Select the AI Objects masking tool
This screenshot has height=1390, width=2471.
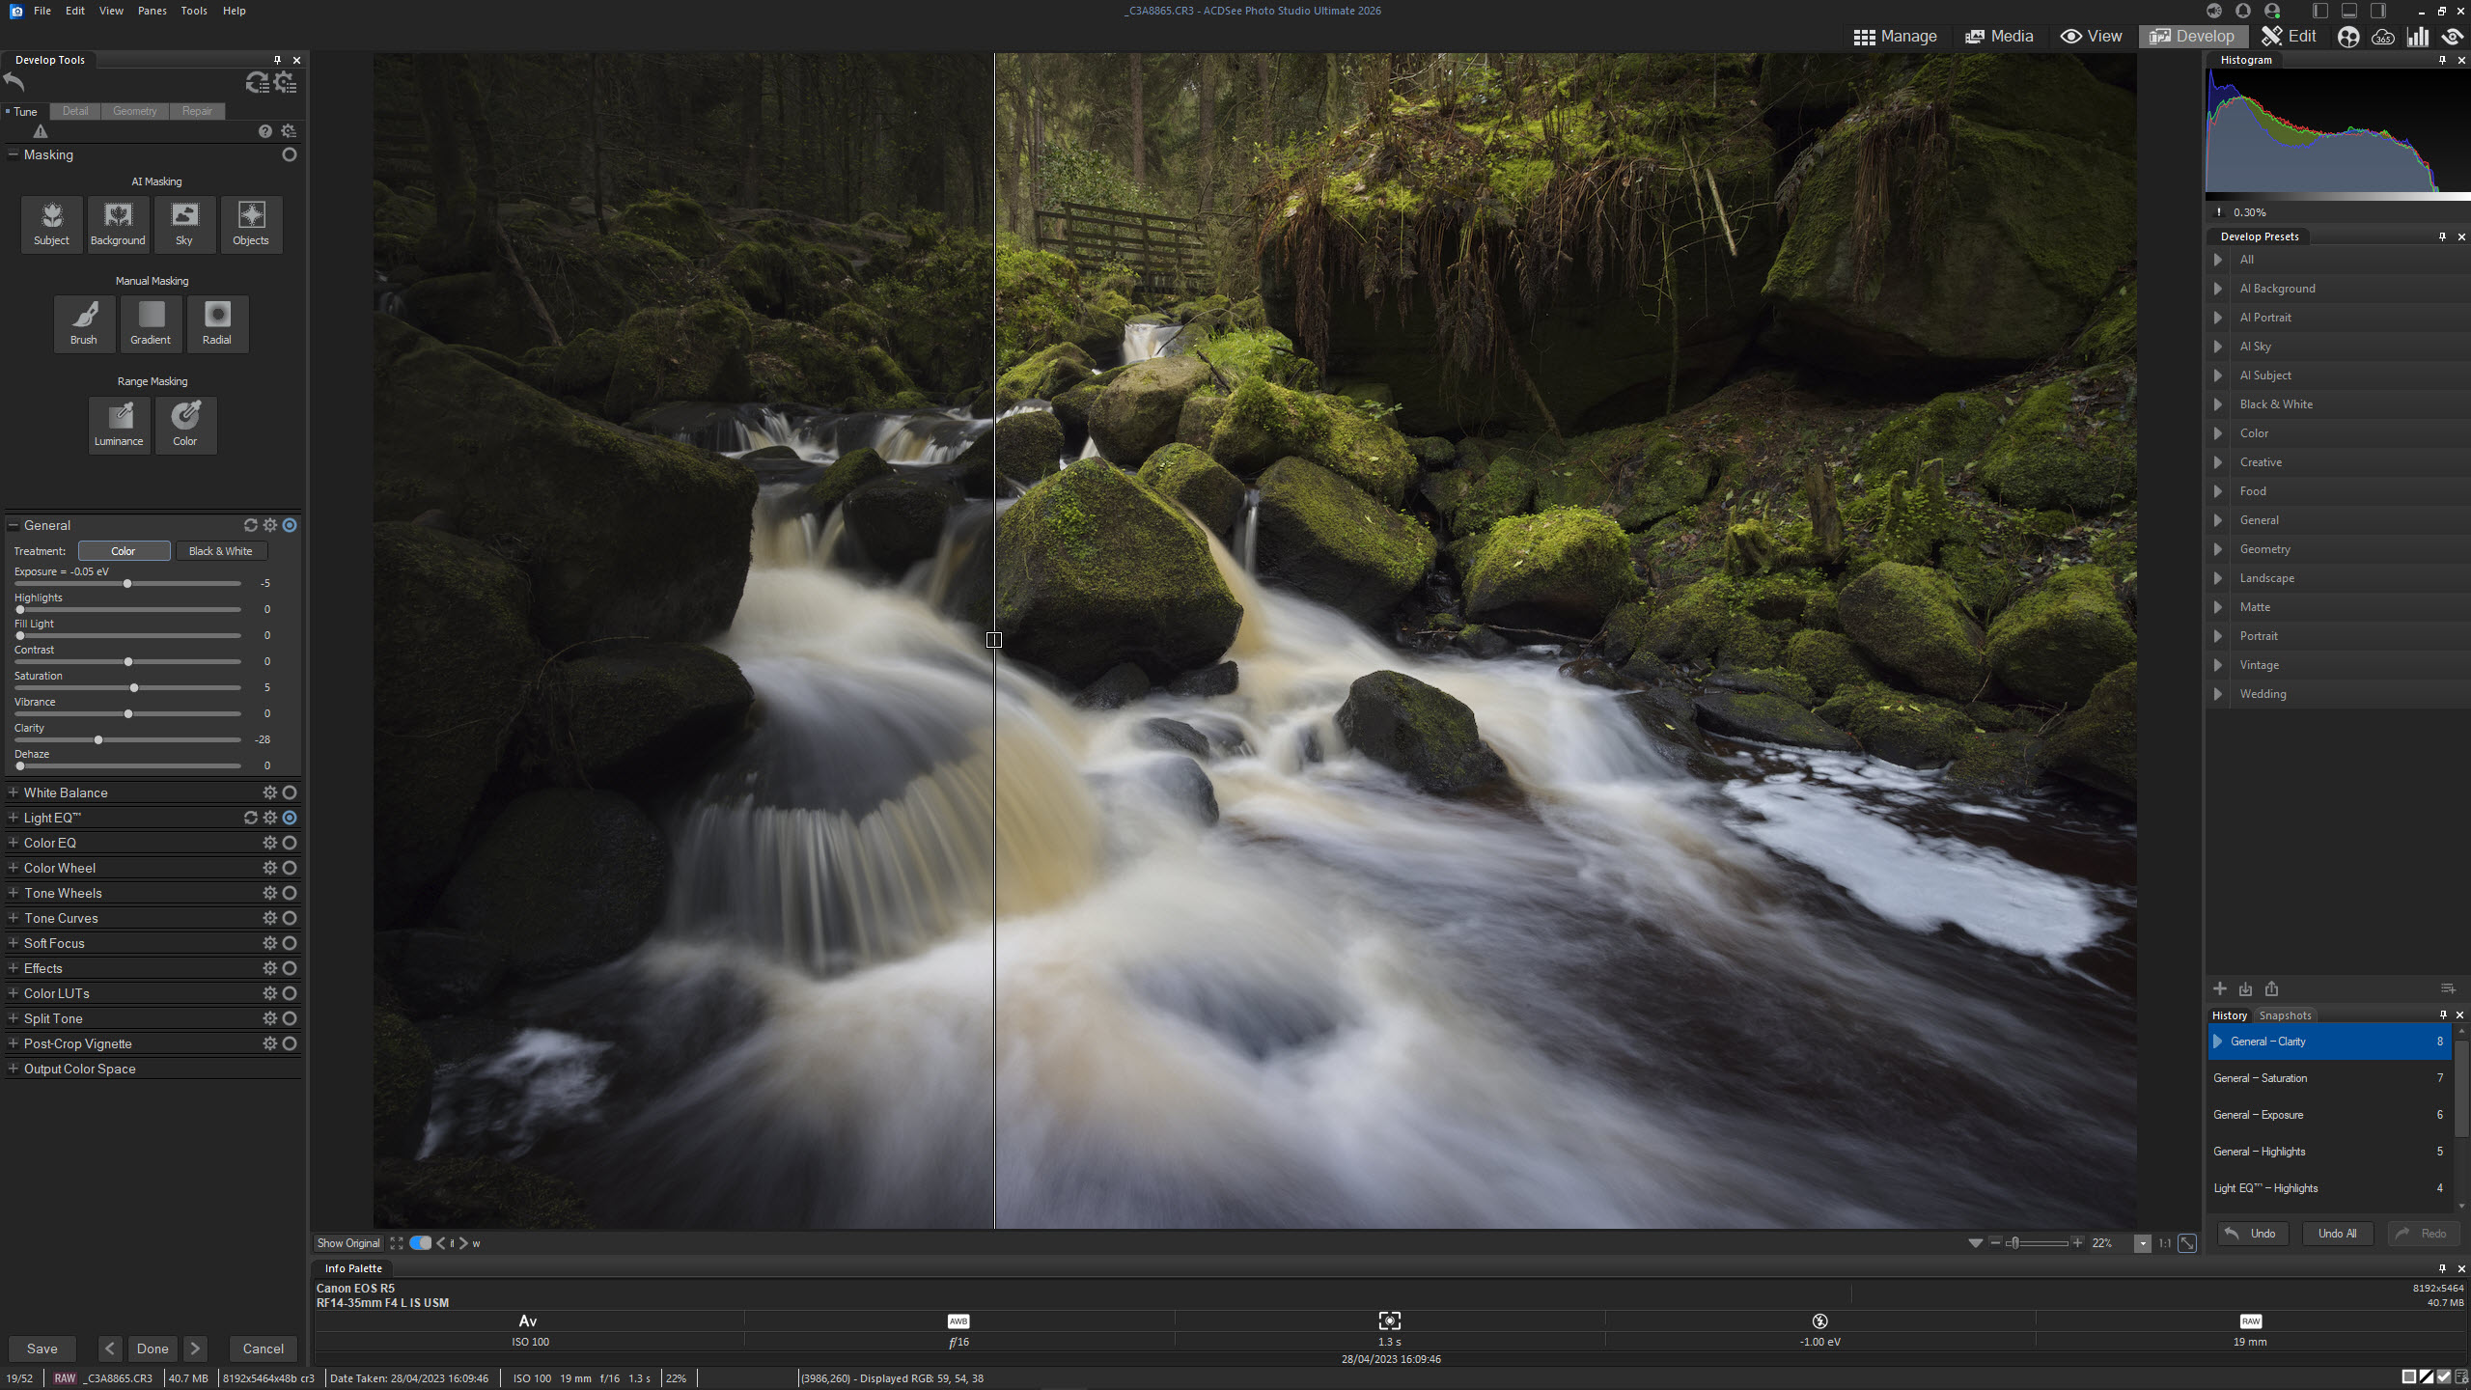point(251,224)
